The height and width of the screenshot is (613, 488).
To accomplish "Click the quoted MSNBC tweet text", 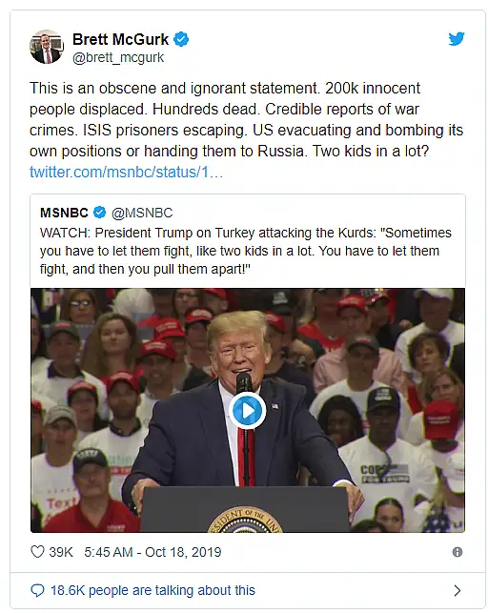I will pos(245,251).
